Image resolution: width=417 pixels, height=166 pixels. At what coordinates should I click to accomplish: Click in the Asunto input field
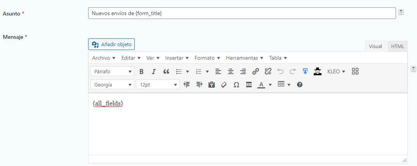[242, 13]
